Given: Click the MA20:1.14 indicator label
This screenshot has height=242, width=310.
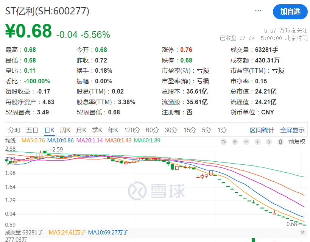Looking at the screenshot, I should pos(90,141).
